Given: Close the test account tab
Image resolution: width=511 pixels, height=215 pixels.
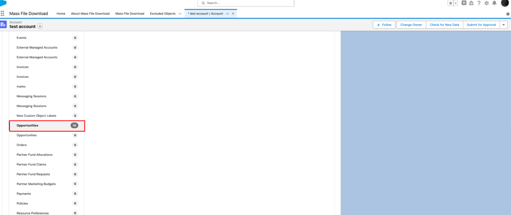Looking at the screenshot, I should pyautogui.click(x=233, y=14).
